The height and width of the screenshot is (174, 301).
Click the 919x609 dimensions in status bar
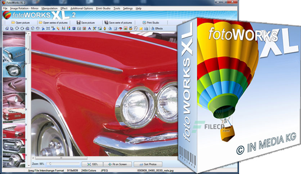(73, 170)
